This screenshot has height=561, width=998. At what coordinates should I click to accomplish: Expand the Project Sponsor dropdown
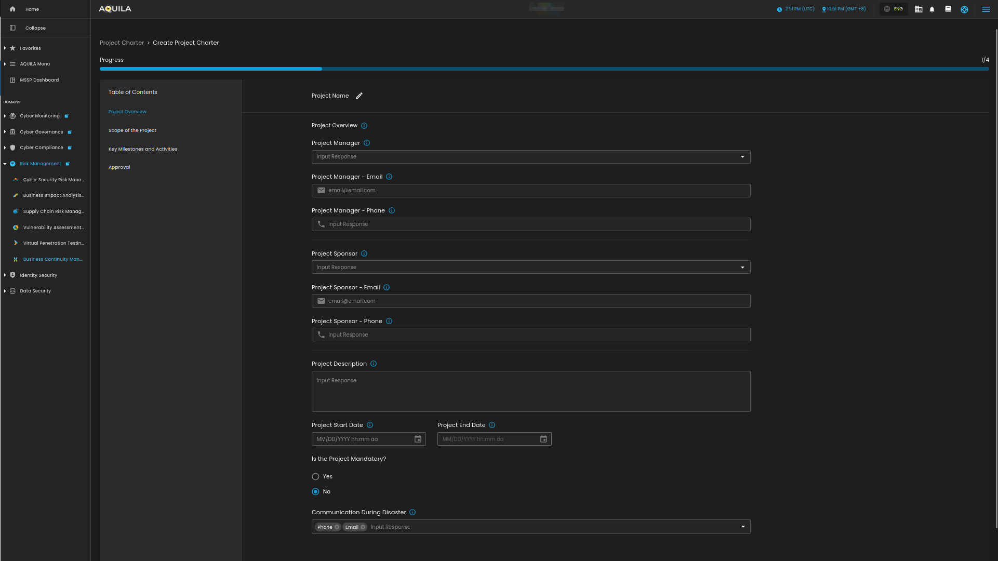(x=530, y=268)
